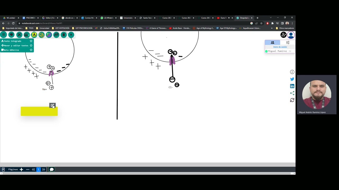Open the insert image tool
Screen dimensions: 339x190
(56, 35)
